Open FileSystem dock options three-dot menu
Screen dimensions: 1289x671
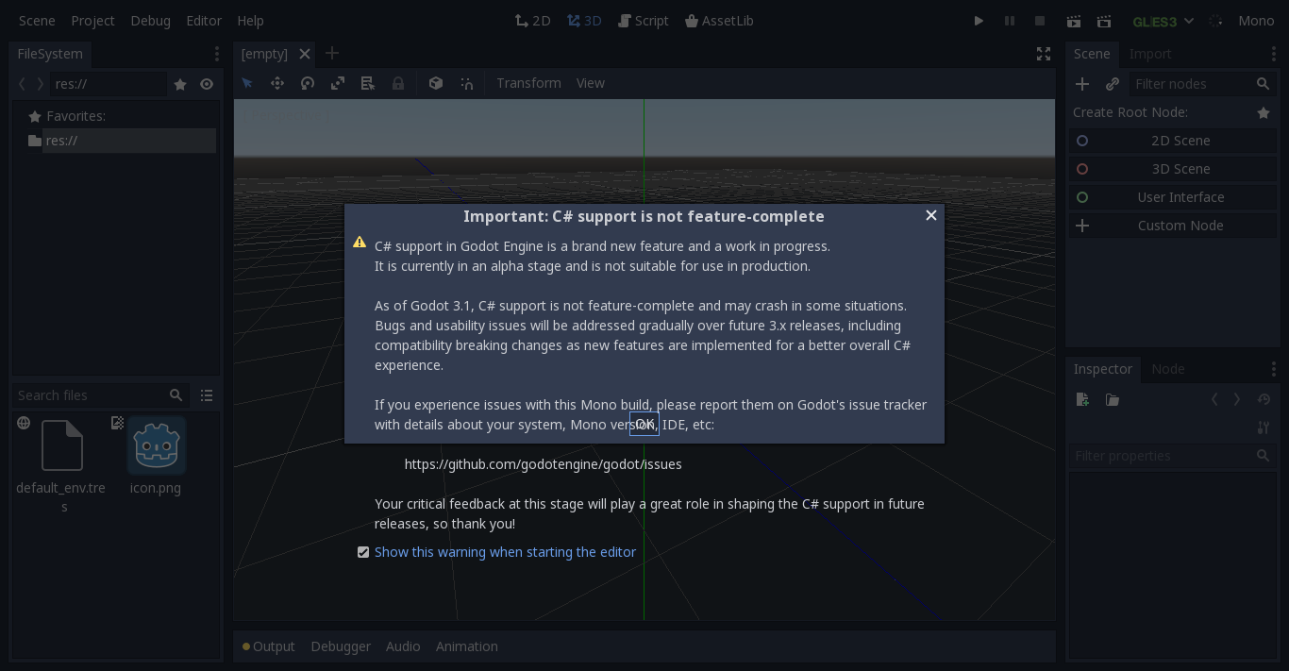tap(217, 54)
